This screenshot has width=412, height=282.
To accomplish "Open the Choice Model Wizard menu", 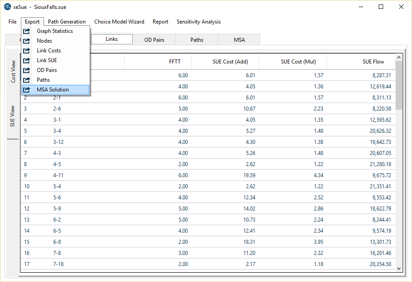I will (x=119, y=22).
